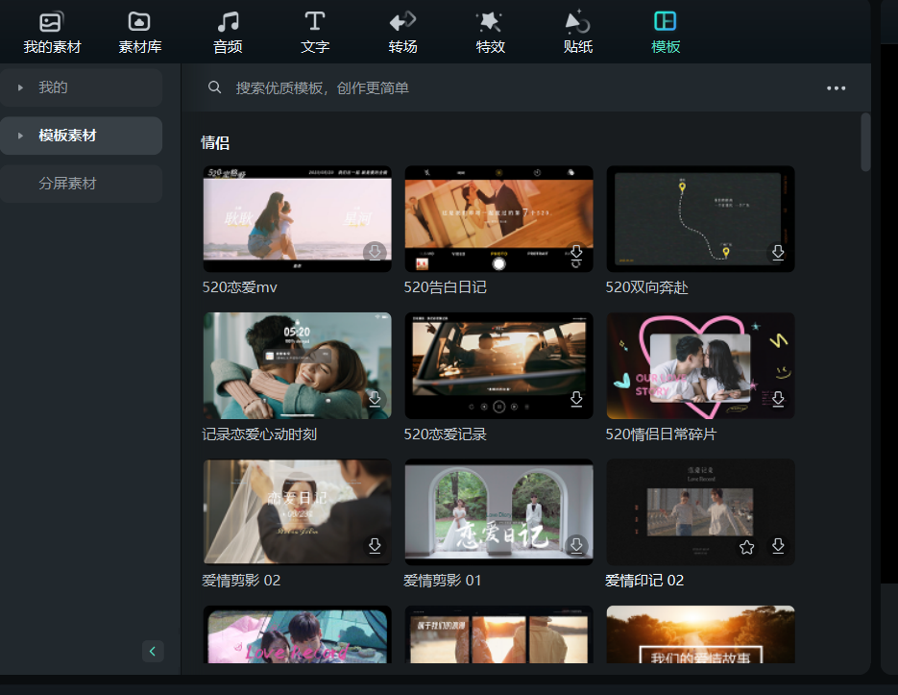
Task: Select the 520情侣日常碎片 heart thumbnail
Action: point(700,365)
